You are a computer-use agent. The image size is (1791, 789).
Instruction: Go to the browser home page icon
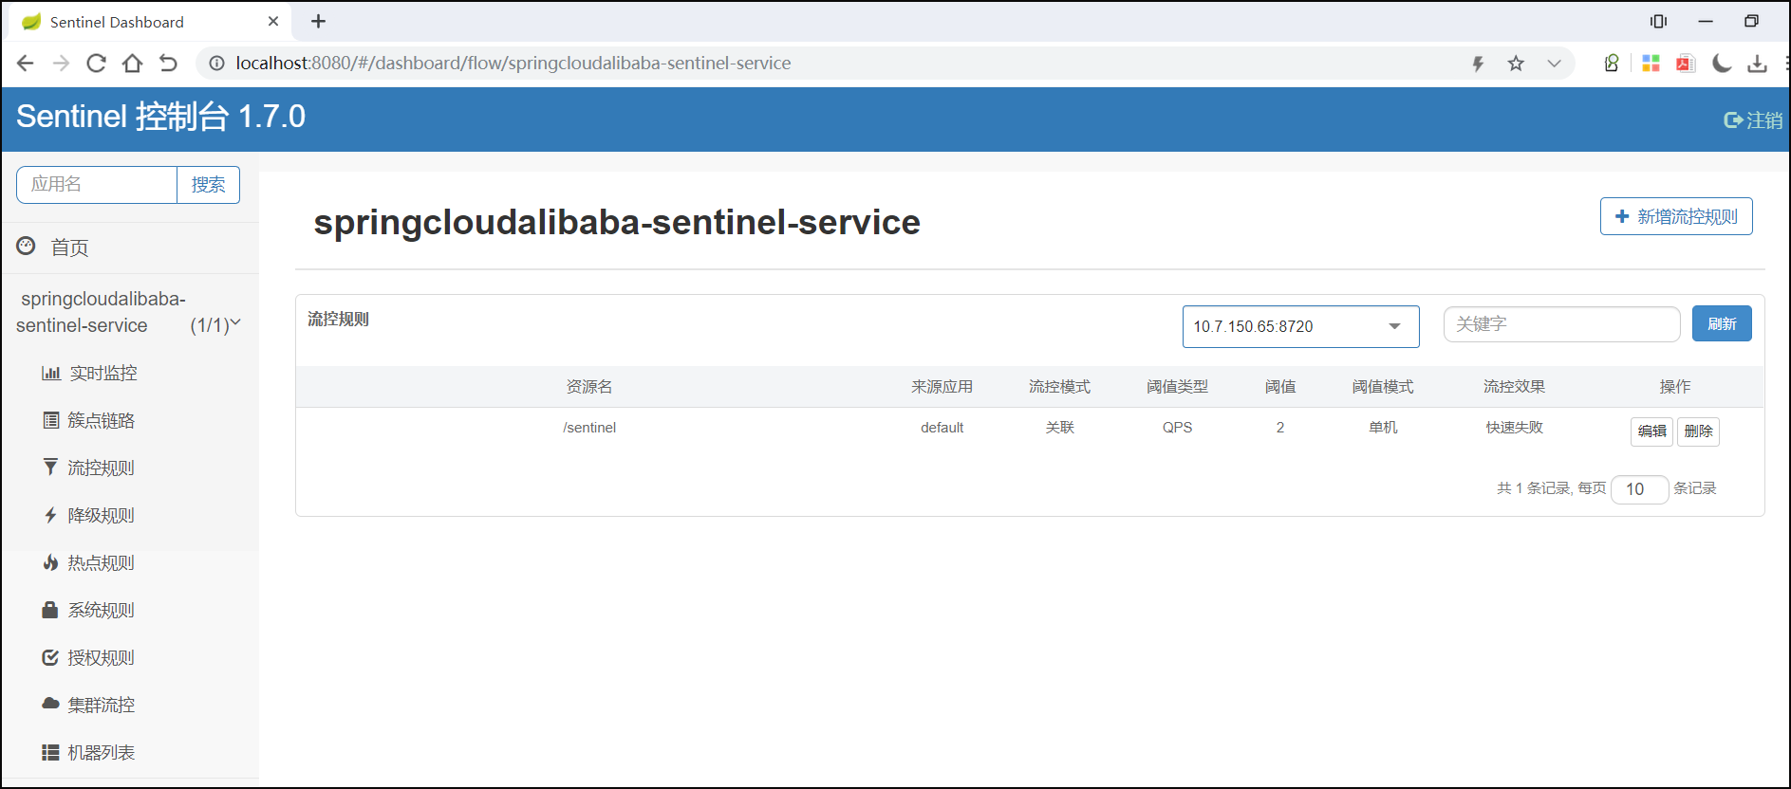pyautogui.click(x=132, y=64)
